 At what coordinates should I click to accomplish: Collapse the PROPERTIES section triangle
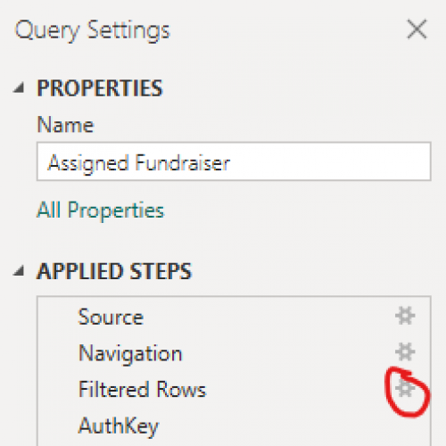(x=19, y=88)
